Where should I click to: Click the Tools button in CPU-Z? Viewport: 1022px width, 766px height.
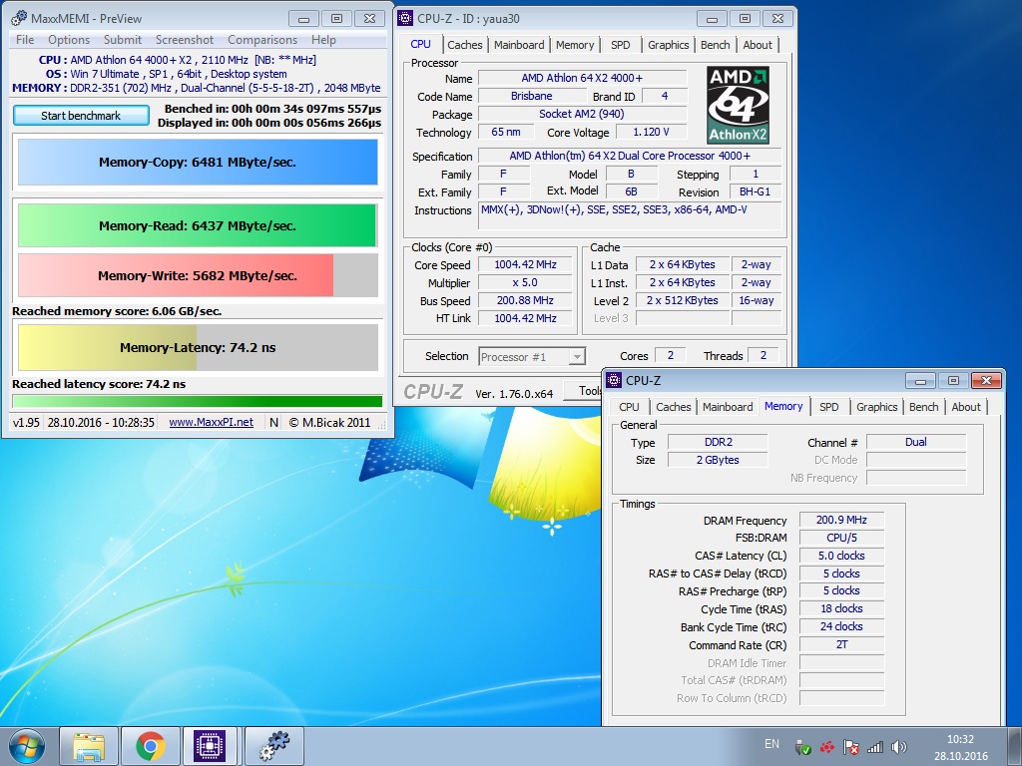click(583, 391)
